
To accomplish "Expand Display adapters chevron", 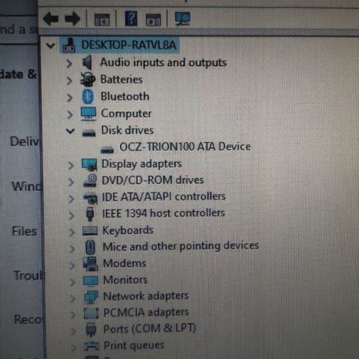I will click(70, 165).
